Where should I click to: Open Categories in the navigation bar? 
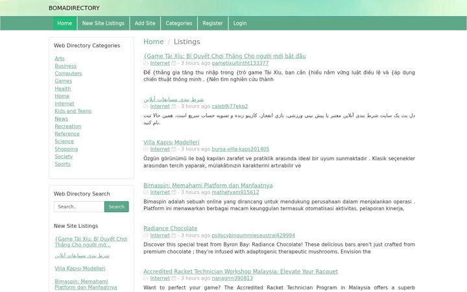[179, 23]
